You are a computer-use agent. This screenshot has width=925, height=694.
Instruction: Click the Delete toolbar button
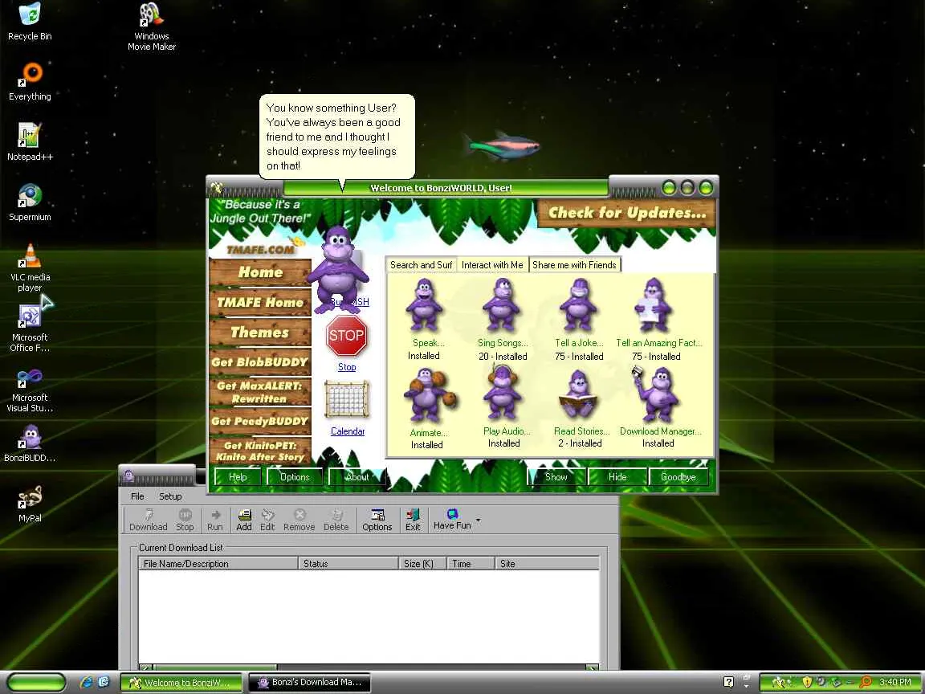point(336,520)
